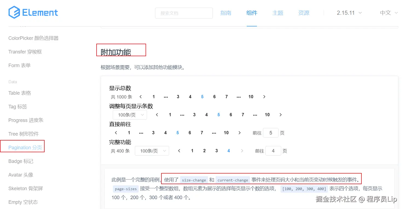Click previous arrow in 完整功能 pagination
The image size is (403, 209).
179,151
